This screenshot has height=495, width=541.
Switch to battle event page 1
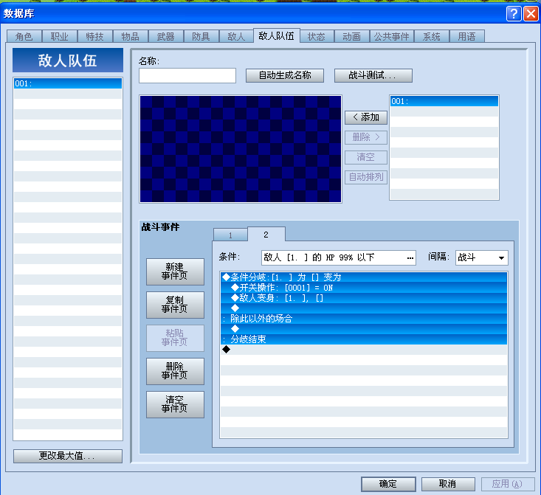[x=230, y=235]
